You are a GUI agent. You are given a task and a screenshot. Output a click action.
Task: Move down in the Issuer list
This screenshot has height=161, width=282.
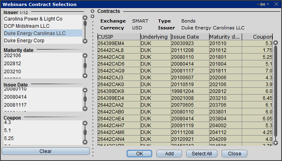tap(85, 41)
